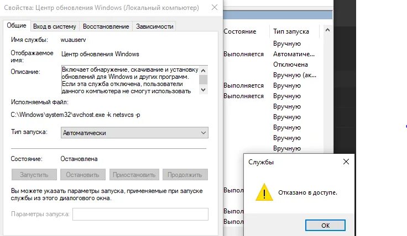
Task: Click the Параметры запуска input field
Action: 140,214
